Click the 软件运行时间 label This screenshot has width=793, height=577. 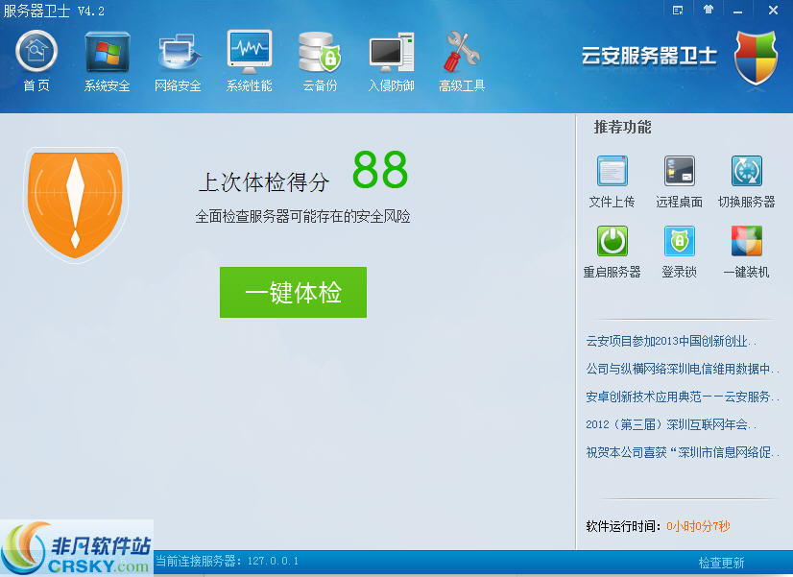pos(623,526)
